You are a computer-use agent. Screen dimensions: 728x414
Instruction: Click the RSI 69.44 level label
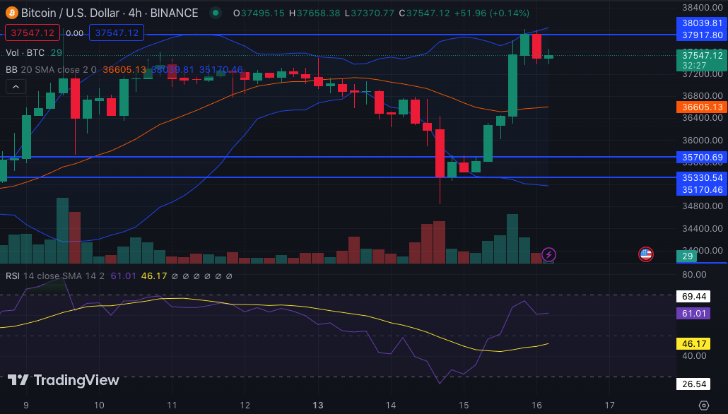pos(694,296)
